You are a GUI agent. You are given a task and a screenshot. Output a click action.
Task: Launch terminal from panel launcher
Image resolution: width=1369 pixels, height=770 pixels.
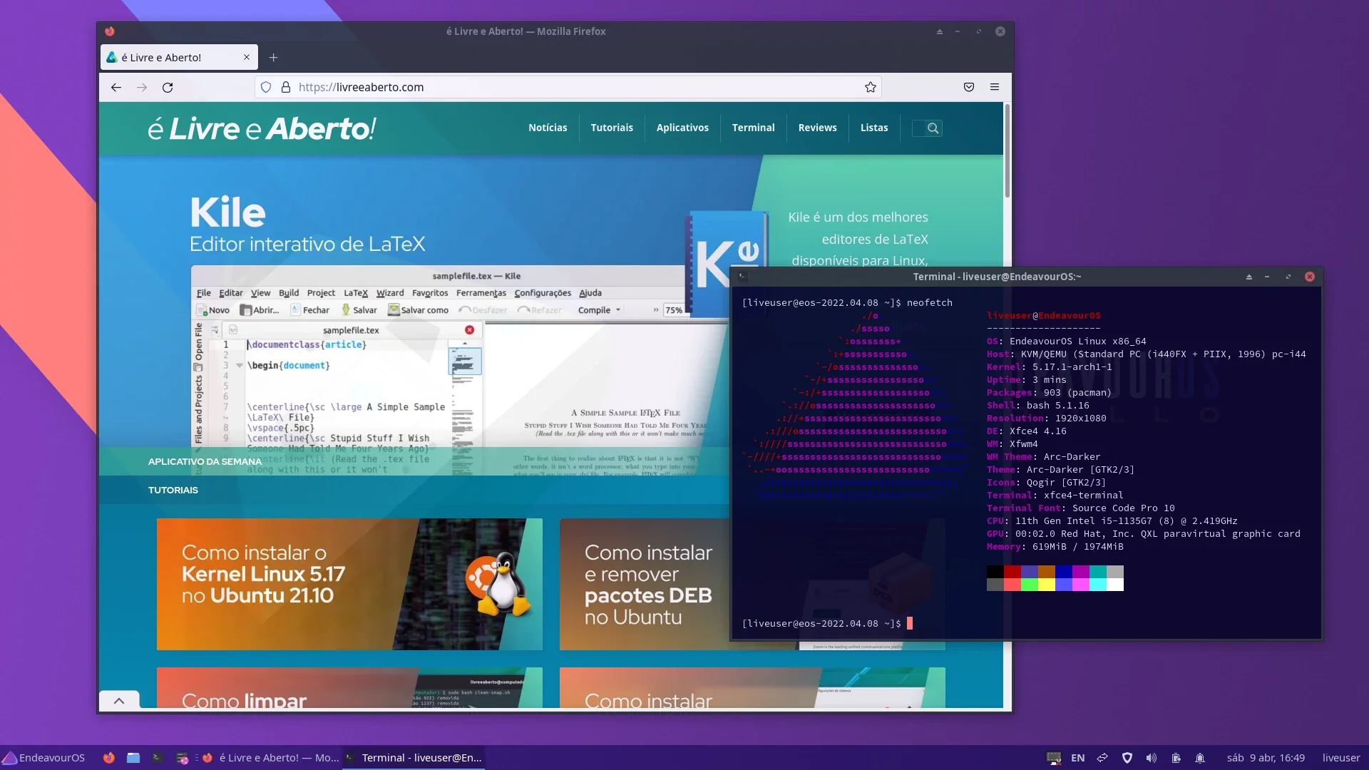click(x=158, y=758)
